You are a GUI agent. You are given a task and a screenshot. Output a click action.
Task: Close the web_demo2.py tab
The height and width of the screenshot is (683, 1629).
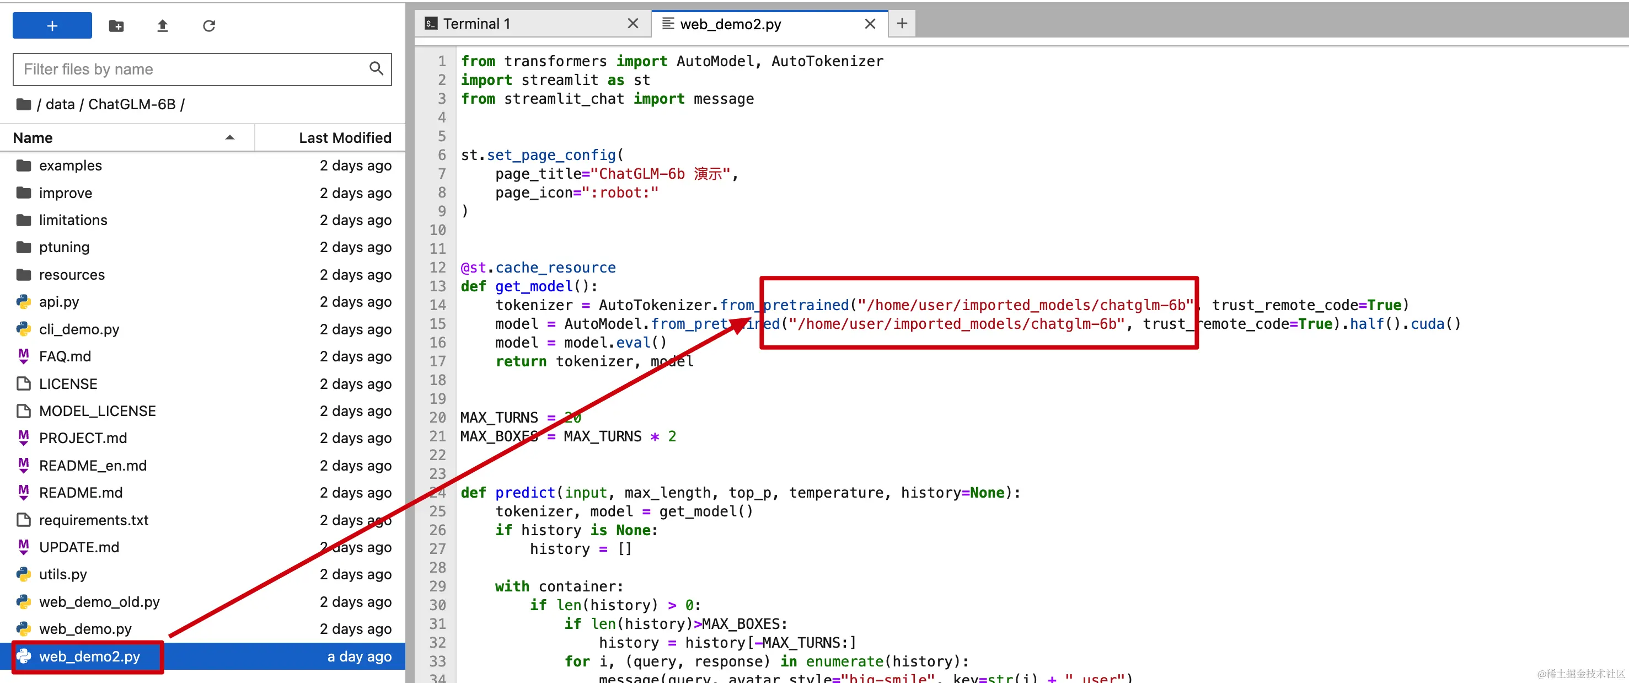pyautogui.click(x=870, y=24)
